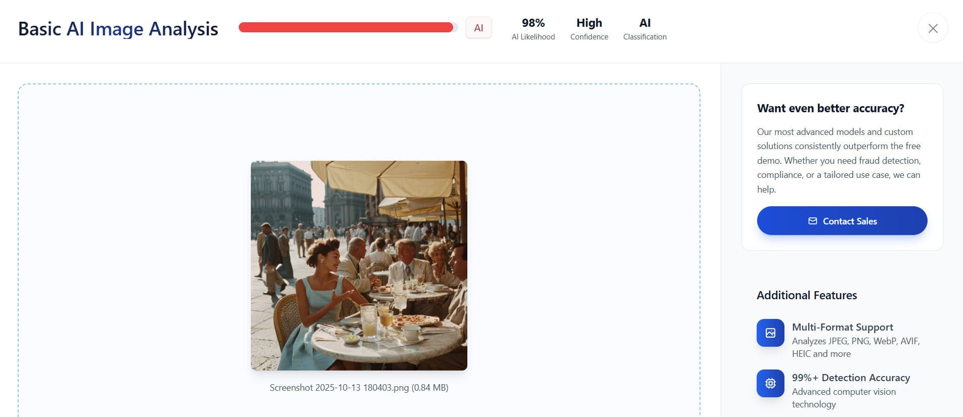Click the red AI likelihood progress bar

pyautogui.click(x=348, y=27)
